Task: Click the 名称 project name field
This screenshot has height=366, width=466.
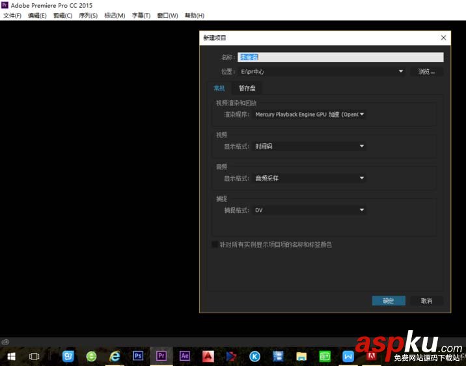Action: click(340, 57)
